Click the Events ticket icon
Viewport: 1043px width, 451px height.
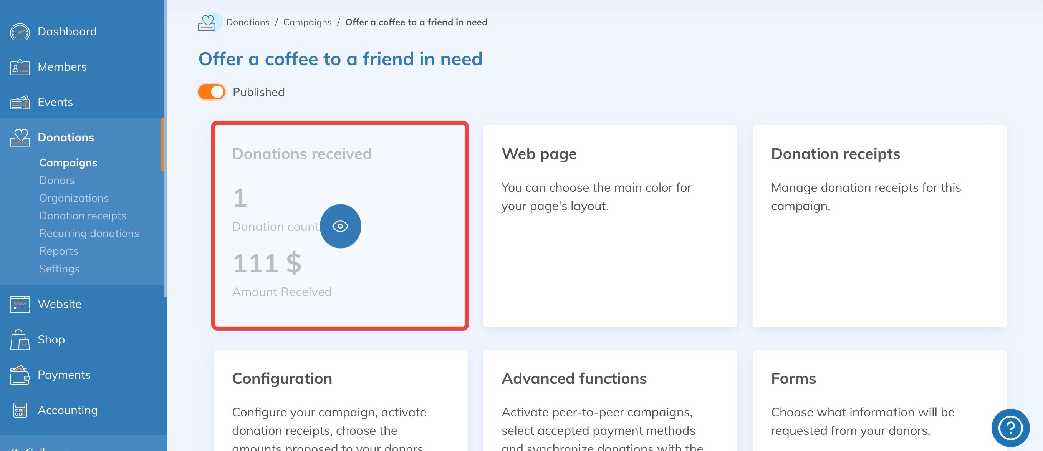20,103
